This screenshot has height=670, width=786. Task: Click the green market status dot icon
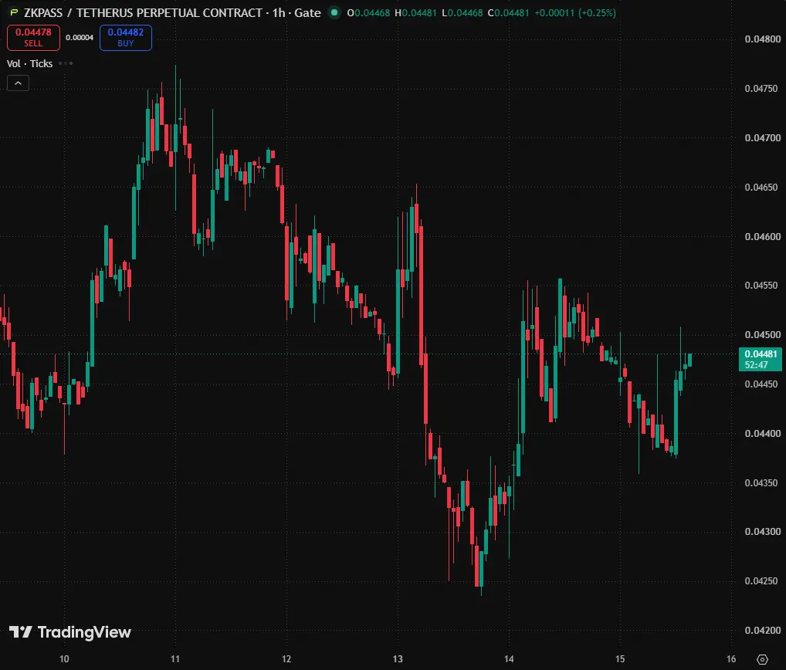tap(334, 12)
